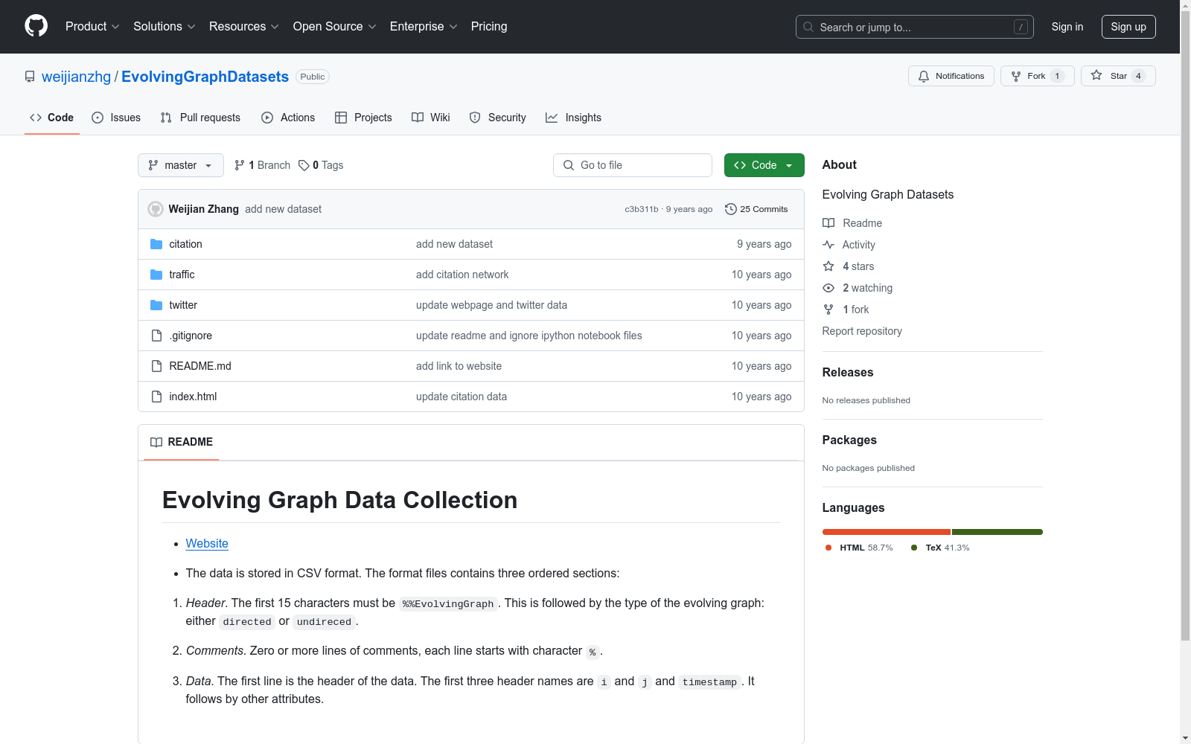Viewport: 1191px width, 744px height.
Task: Click the traffic folder icon
Action: click(156, 275)
